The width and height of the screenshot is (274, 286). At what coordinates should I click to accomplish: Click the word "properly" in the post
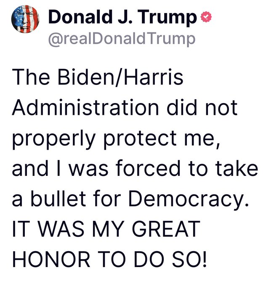click(54, 139)
